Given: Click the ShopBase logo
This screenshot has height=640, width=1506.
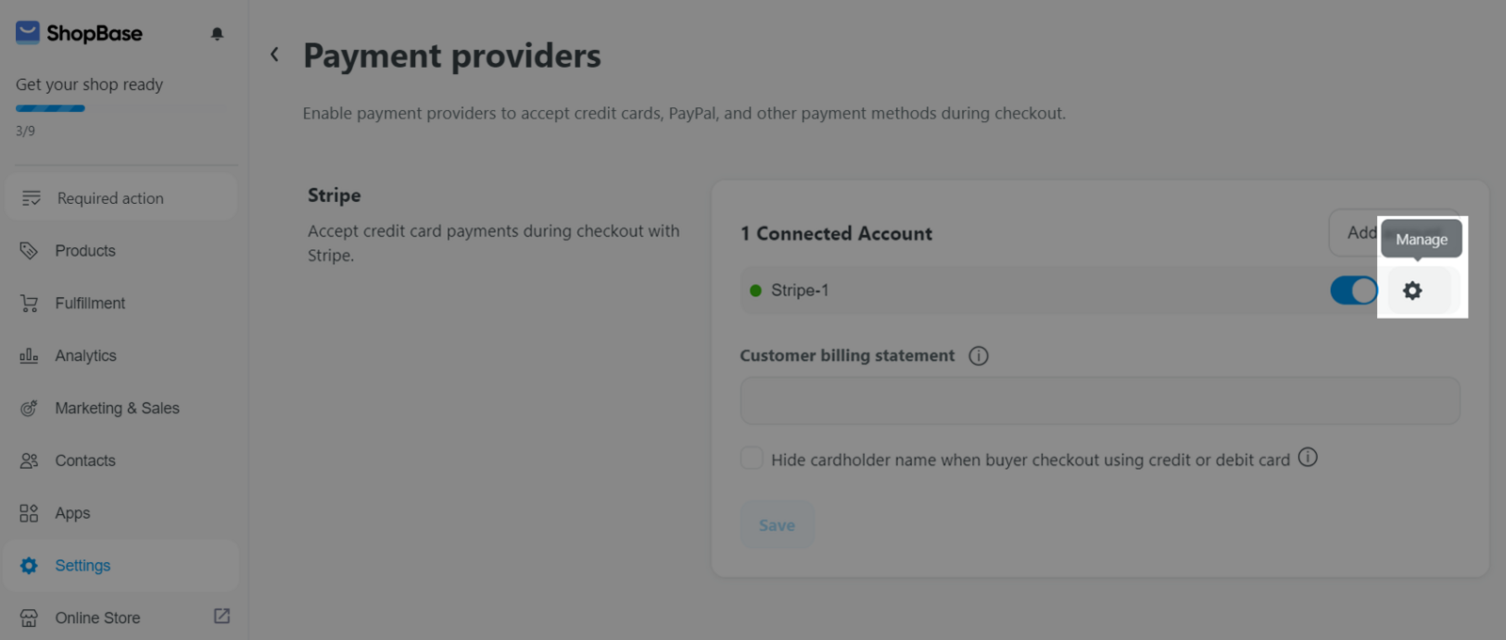Looking at the screenshot, I should [x=79, y=33].
